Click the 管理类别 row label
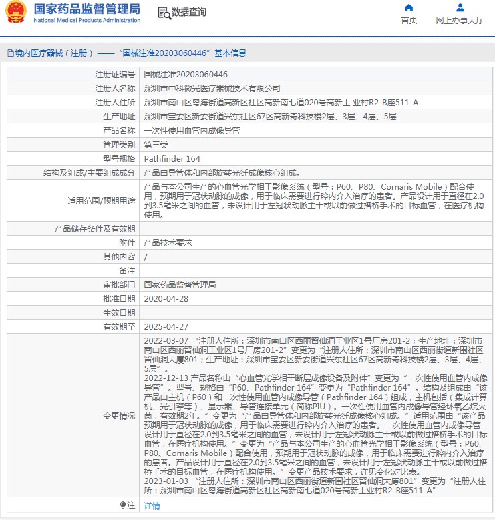This screenshot has height=520, width=495. click(119, 145)
